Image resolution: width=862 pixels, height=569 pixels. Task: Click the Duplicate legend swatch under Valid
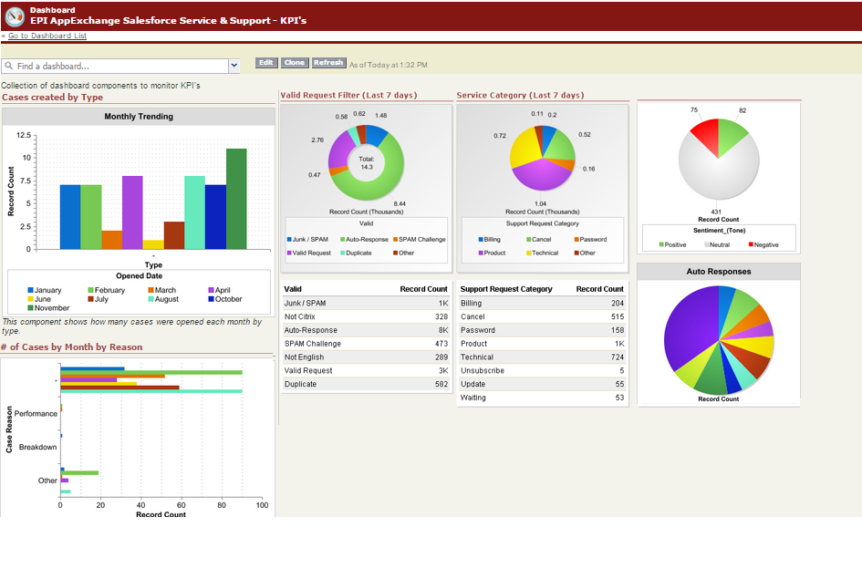342,253
